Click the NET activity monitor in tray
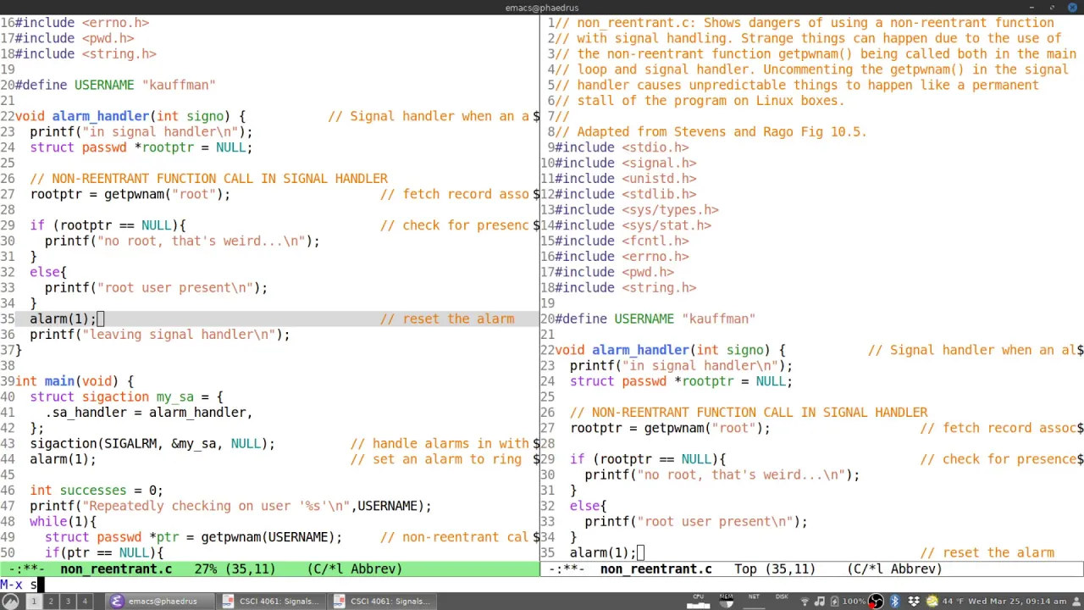The height and width of the screenshot is (610, 1084). (x=754, y=601)
